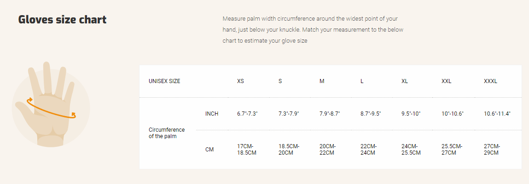This screenshot has height=184, width=529.
Task: Click the INCH row label
Action: 212,114
